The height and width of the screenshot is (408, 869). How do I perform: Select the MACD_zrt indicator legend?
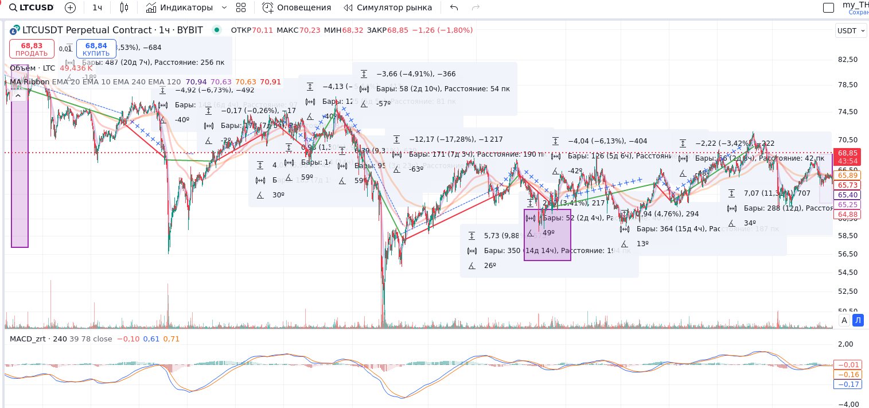point(28,339)
